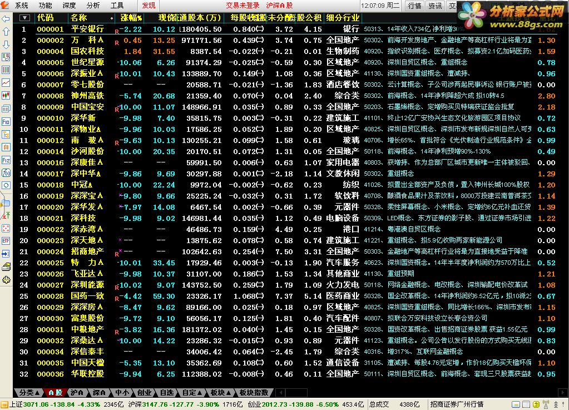Open the multi-column grid list sidebar icon
This screenshot has width=569, height=410.
coord(6,70)
